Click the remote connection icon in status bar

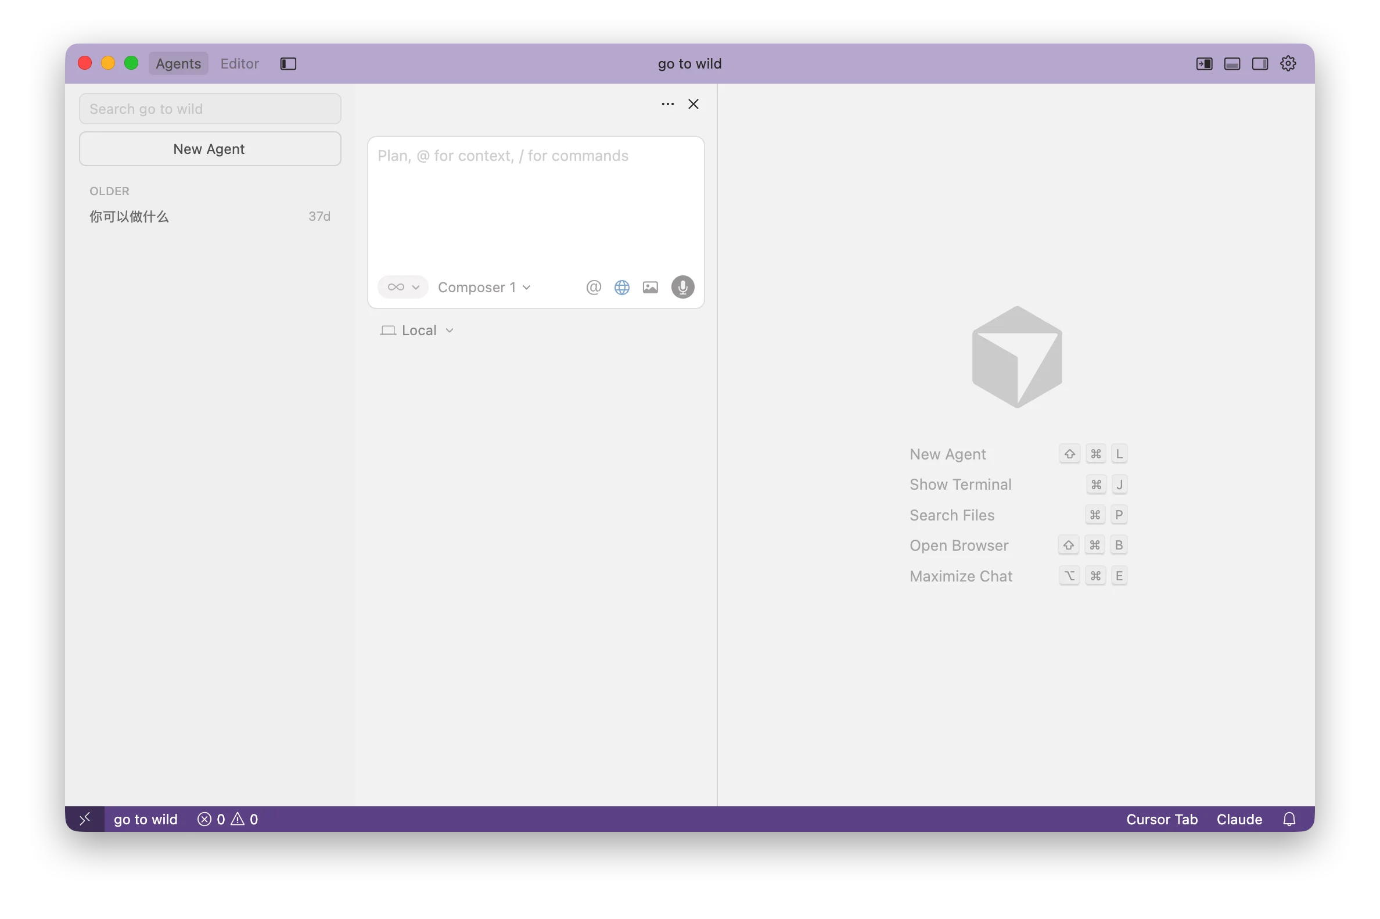tap(85, 819)
